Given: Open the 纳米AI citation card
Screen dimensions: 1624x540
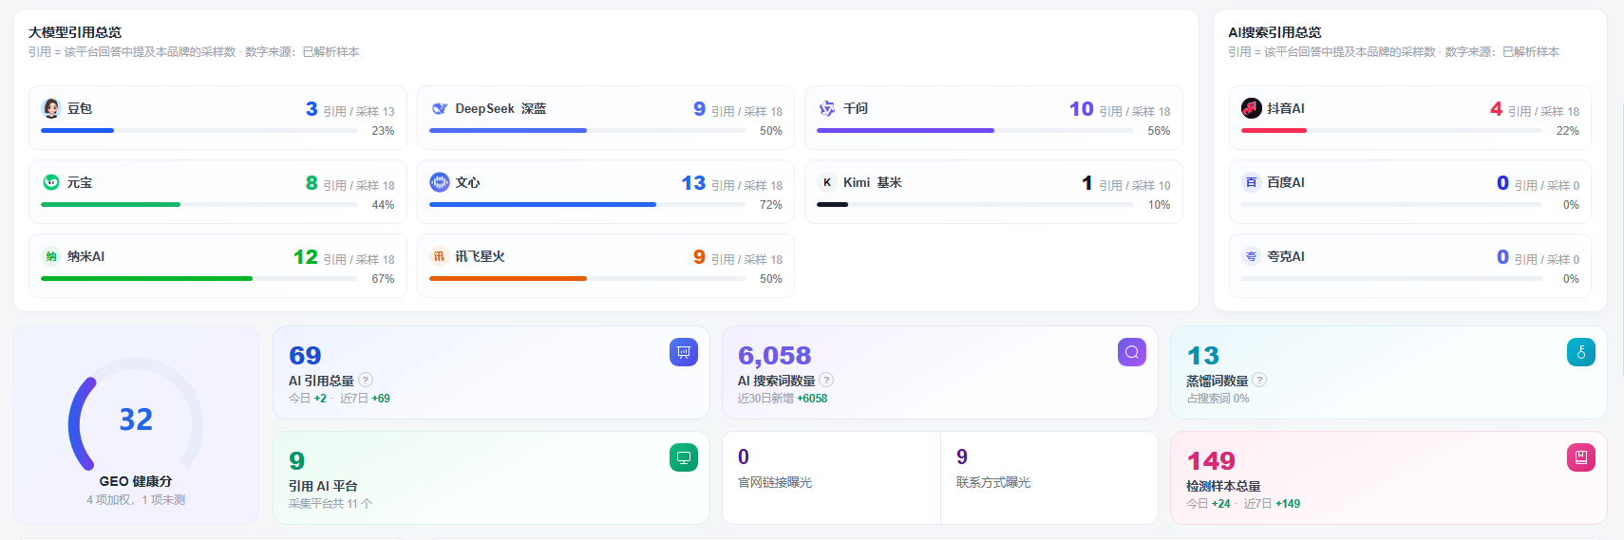Looking at the screenshot, I should coord(217,266).
